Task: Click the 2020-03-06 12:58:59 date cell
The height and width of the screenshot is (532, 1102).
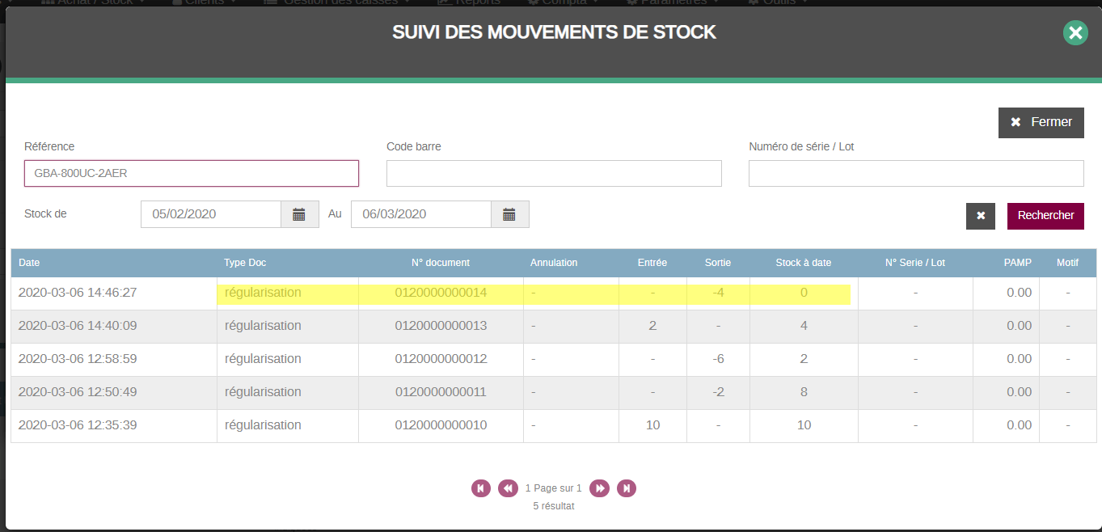Action: coord(78,359)
